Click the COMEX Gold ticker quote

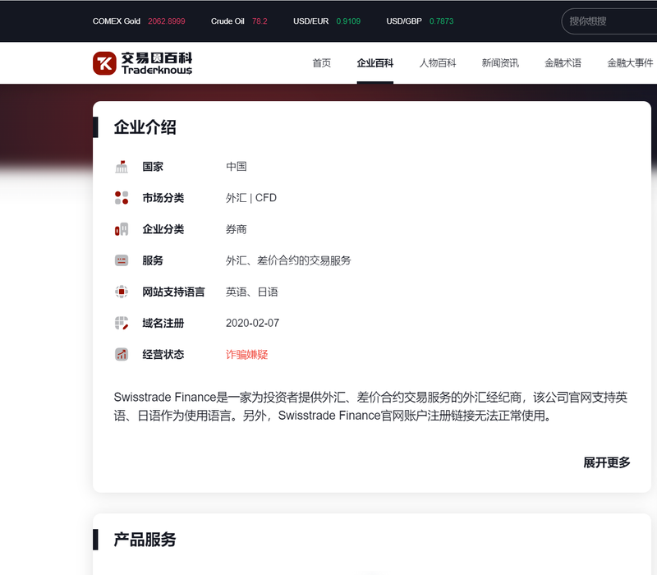pyautogui.click(x=139, y=21)
